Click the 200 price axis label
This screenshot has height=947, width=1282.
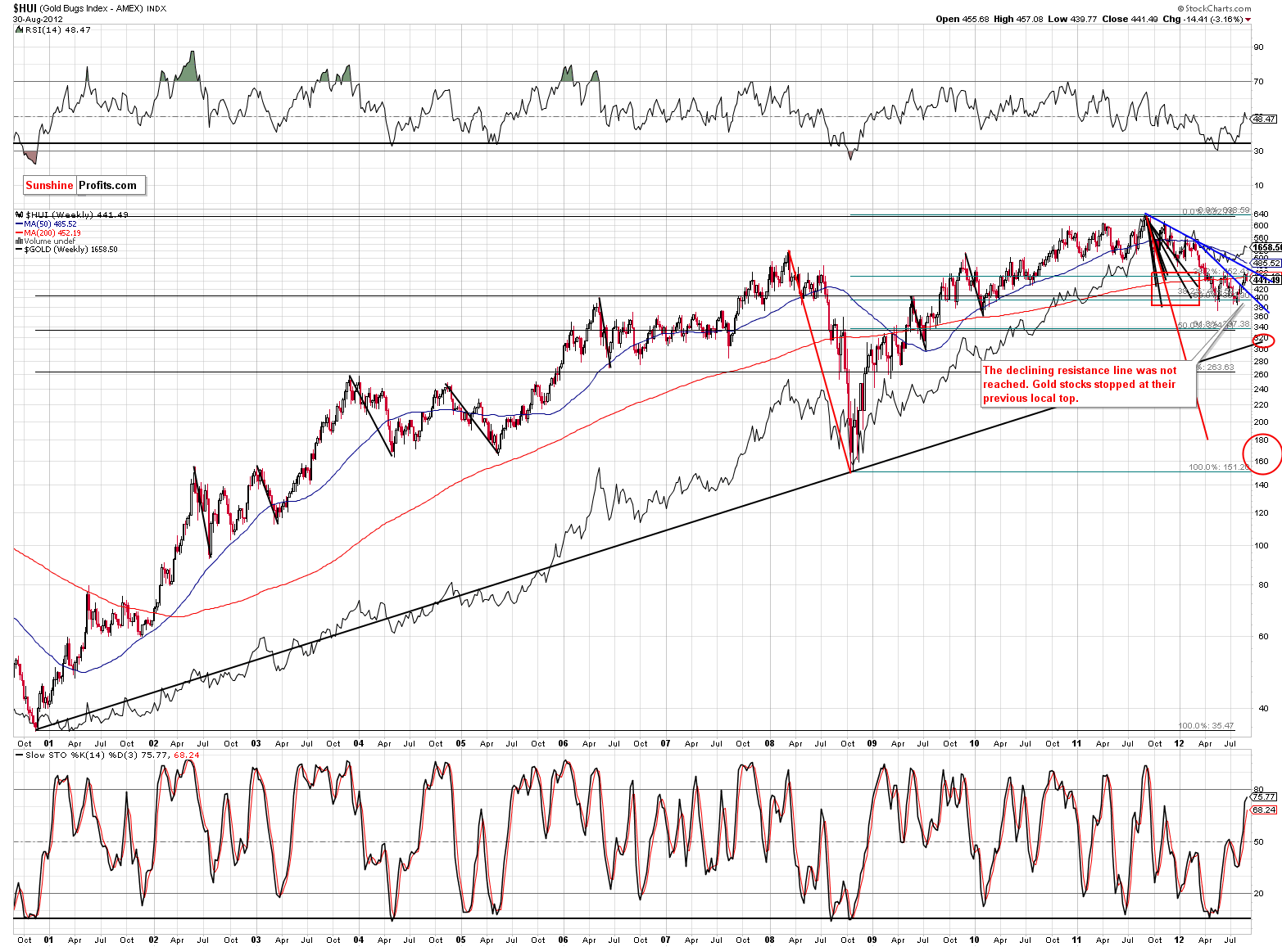(1261, 422)
